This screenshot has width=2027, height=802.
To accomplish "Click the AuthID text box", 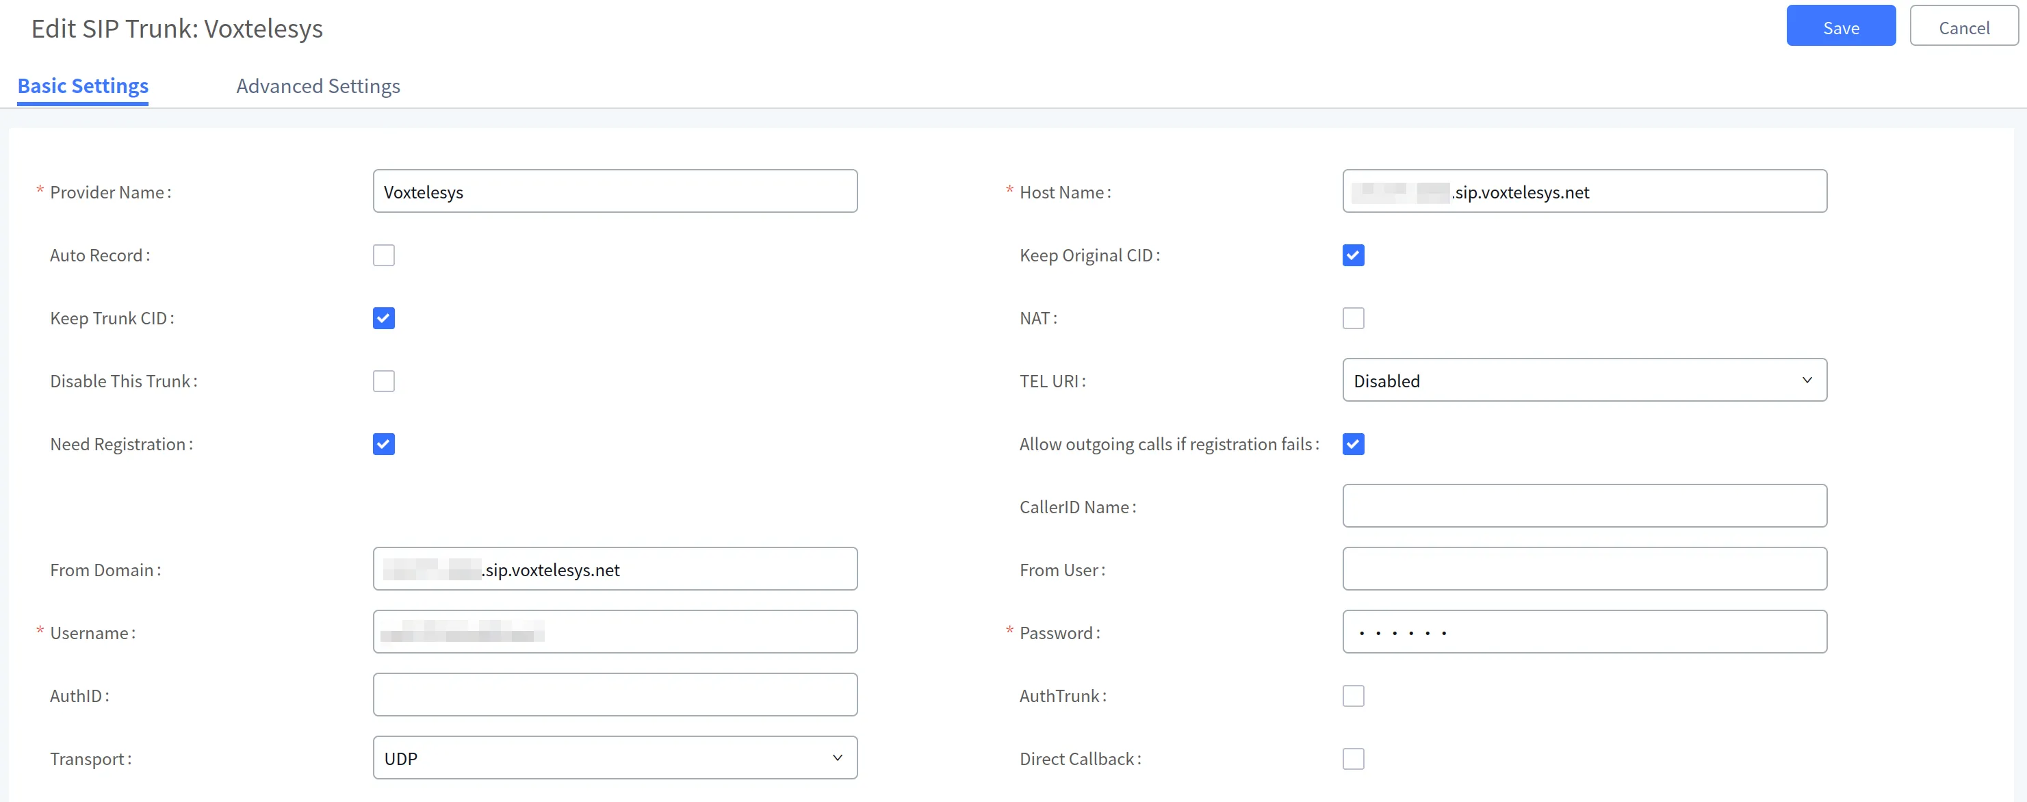I will pos(615,695).
